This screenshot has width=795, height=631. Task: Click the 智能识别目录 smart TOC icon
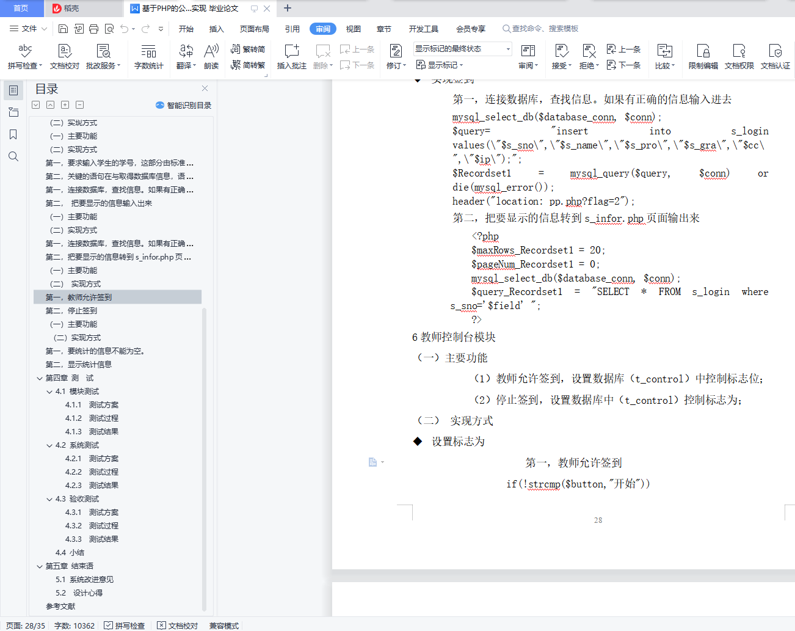point(160,105)
